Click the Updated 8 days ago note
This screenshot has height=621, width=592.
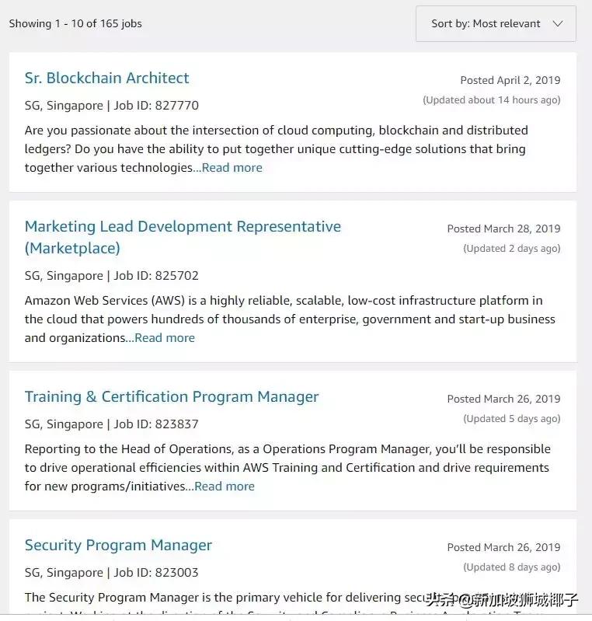click(x=511, y=567)
